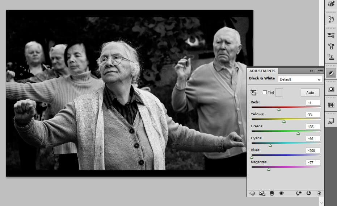
Task: Open the Swatches grid panel icon
Action: [331, 105]
